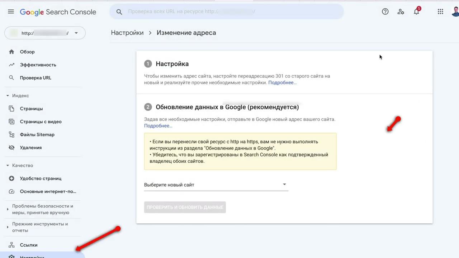Click the 'Проверить и обновить данные' button
Image resolution: width=459 pixels, height=258 pixels.
(185, 207)
